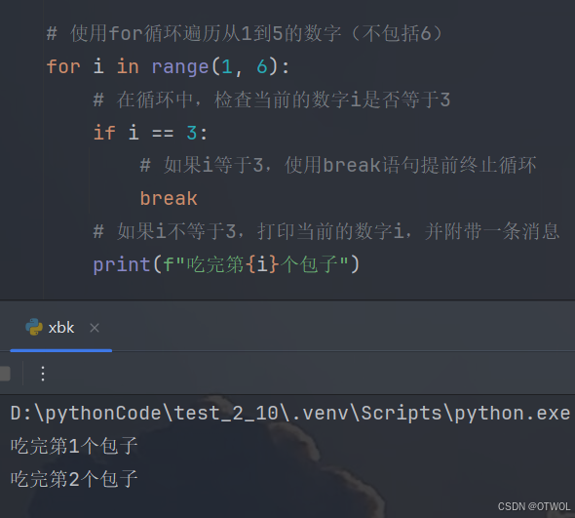Place cursor on the break keyword
The image size is (575, 518).
[x=169, y=198]
